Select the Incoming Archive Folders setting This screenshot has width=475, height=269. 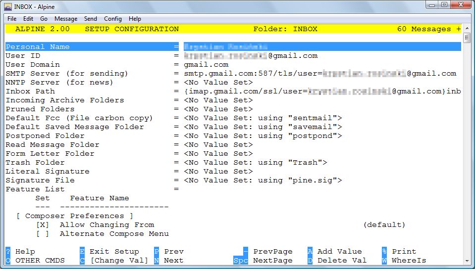tap(65, 100)
